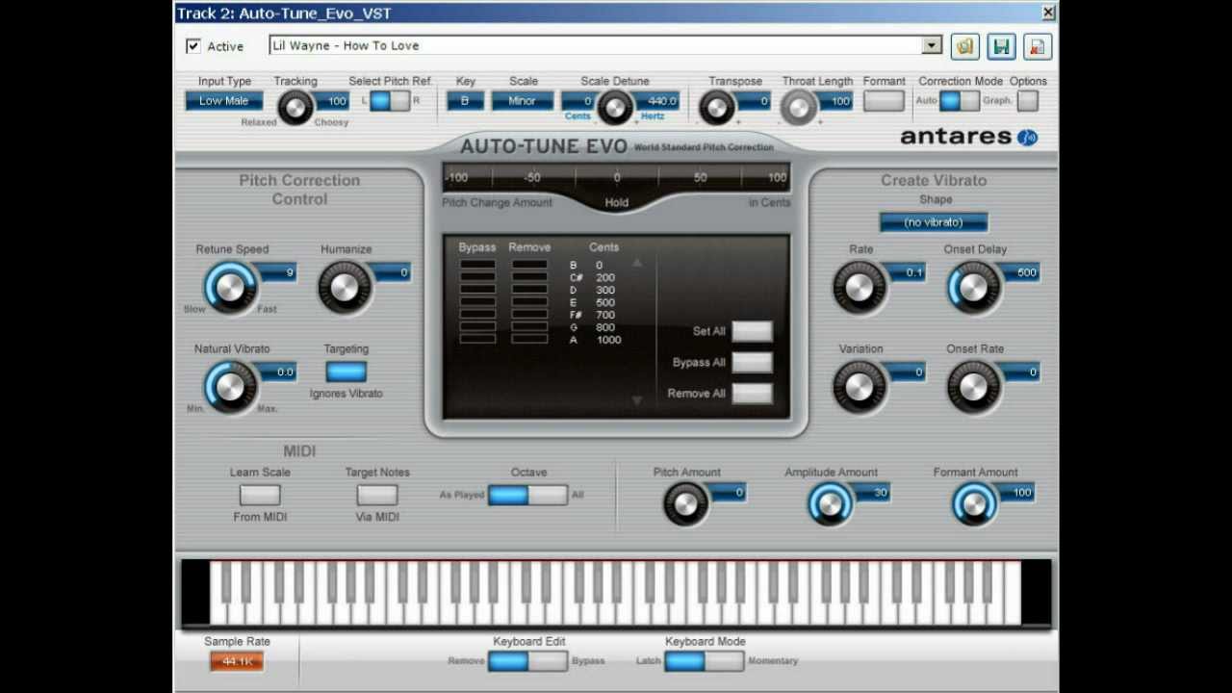The height and width of the screenshot is (693, 1232).
Task: Toggle Keyboard Edit Remove/Bypass switch
Action: tap(527, 660)
